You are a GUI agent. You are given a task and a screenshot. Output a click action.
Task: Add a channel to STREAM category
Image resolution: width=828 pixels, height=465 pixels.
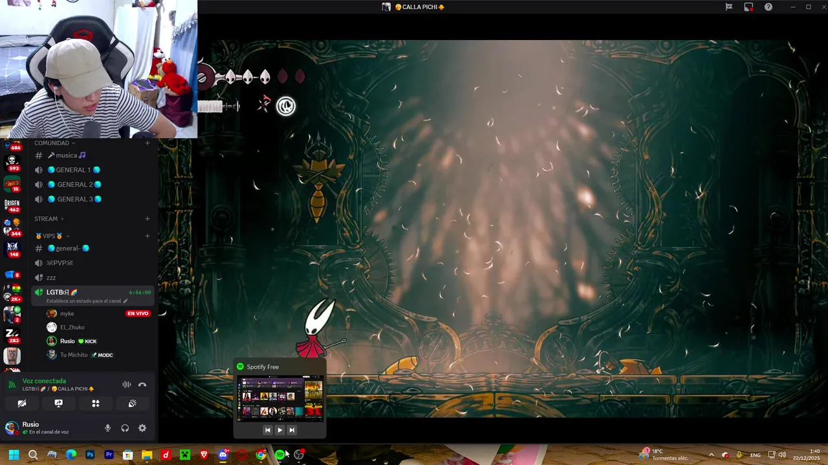[147, 219]
